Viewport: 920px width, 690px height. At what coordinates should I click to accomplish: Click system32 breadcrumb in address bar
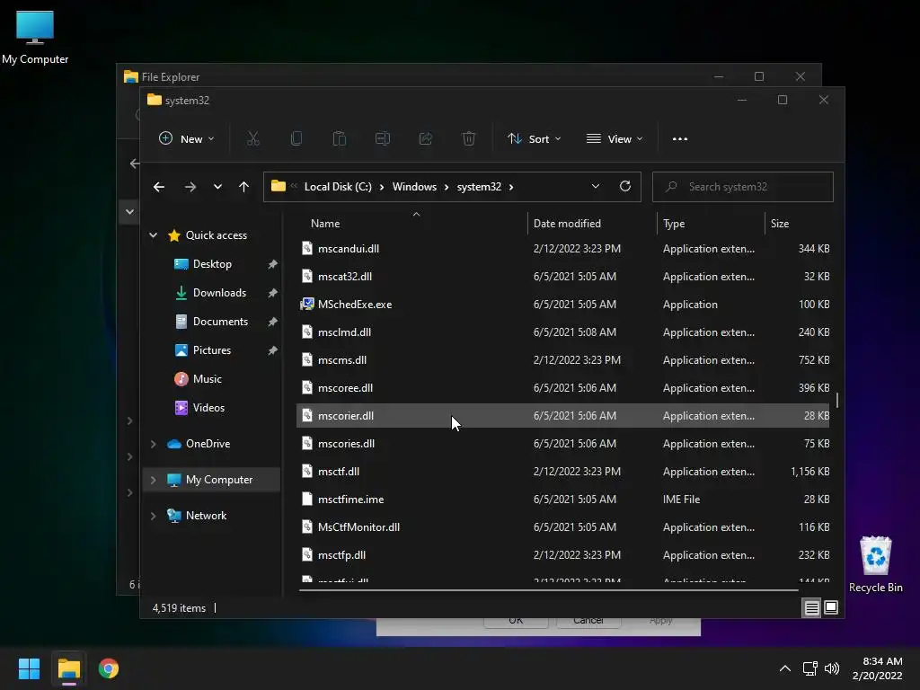(x=479, y=187)
